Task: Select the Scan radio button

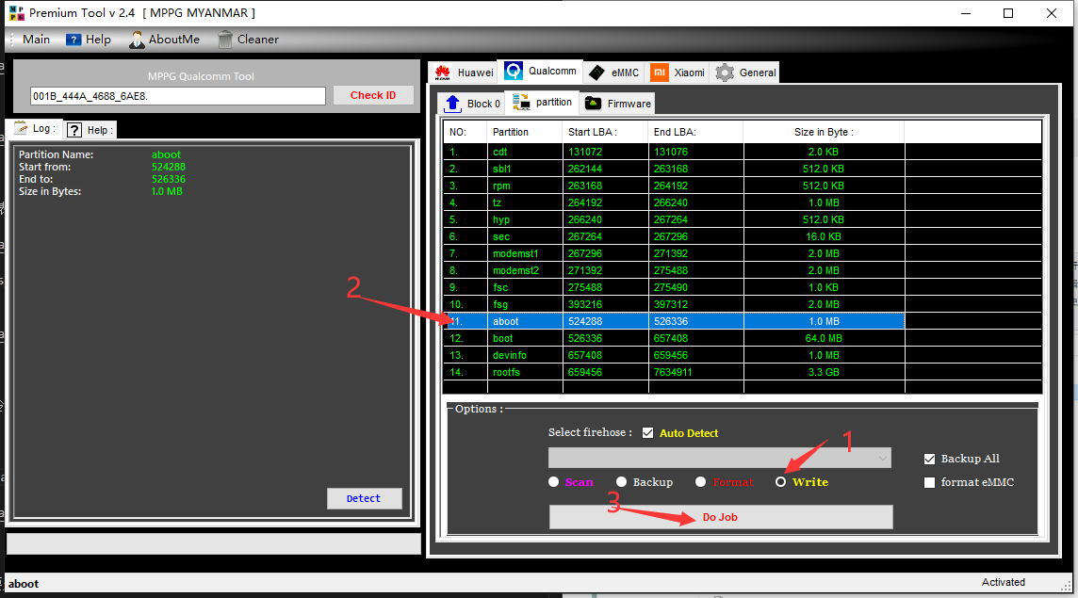Action: click(553, 482)
